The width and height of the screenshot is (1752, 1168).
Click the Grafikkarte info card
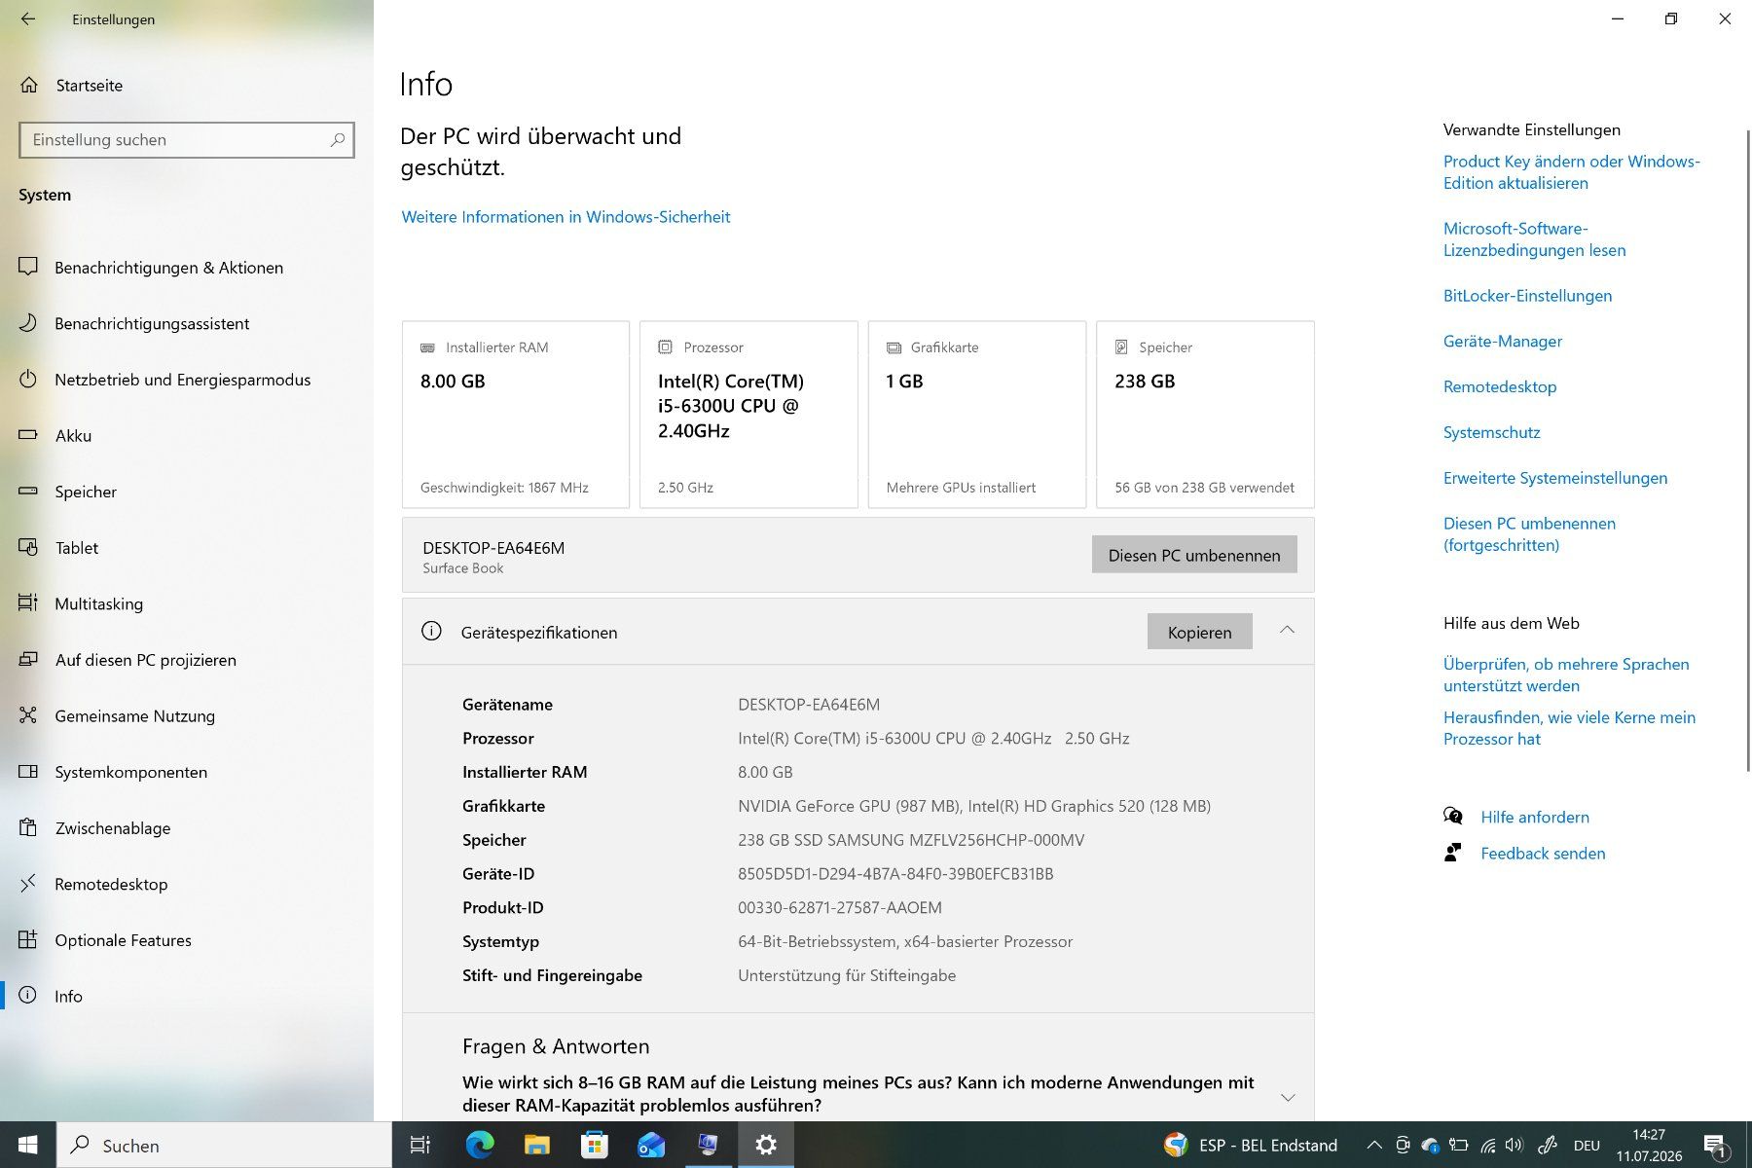pos(977,415)
